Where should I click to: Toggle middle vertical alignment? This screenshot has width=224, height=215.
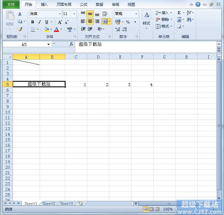[90, 14]
